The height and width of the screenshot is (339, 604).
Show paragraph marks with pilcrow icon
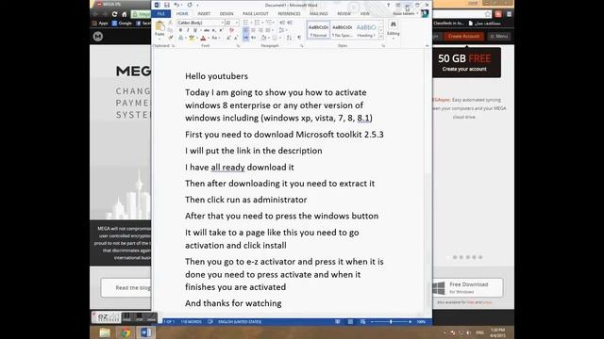(x=299, y=38)
